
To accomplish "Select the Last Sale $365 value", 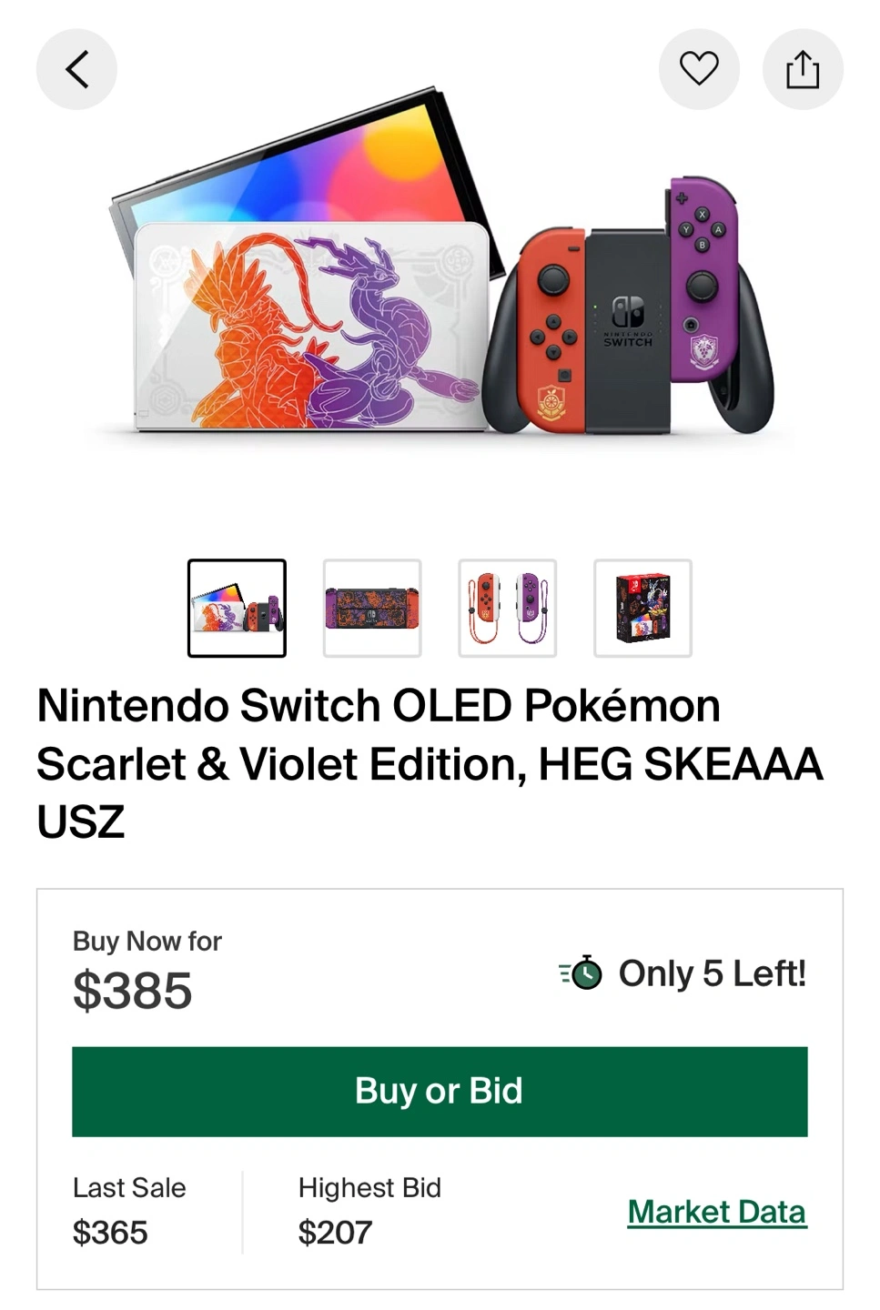I will (110, 1233).
